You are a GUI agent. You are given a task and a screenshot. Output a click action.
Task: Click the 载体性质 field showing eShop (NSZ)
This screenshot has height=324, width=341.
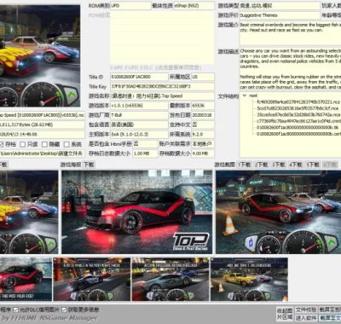click(x=194, y=5)
